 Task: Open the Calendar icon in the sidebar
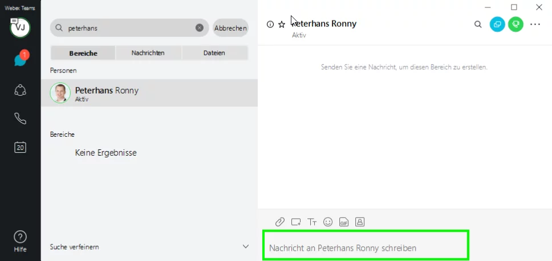pyautogui.click(x=20, y=148)
